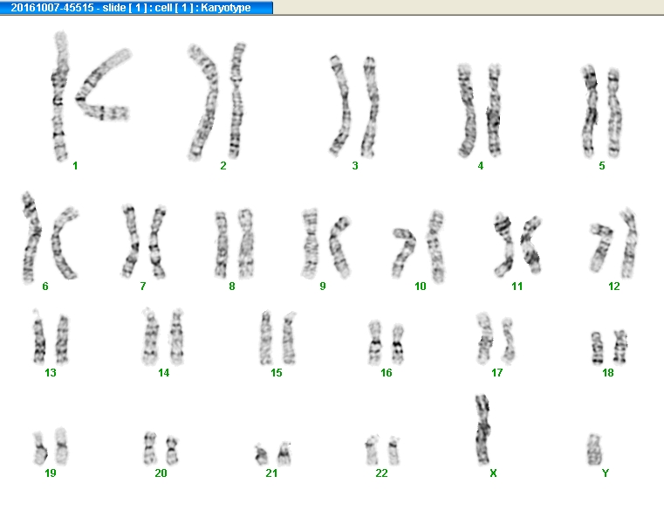The image size is (664, 511).
Task: Click chromosome label 19
Action: (51, 473)
